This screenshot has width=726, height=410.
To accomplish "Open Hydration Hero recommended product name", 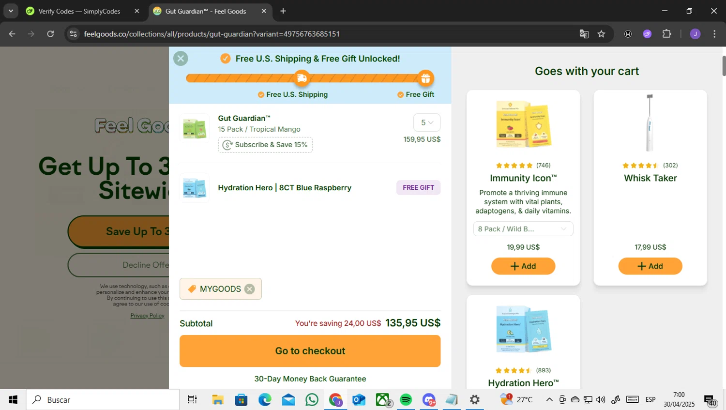I will [523, 383].
